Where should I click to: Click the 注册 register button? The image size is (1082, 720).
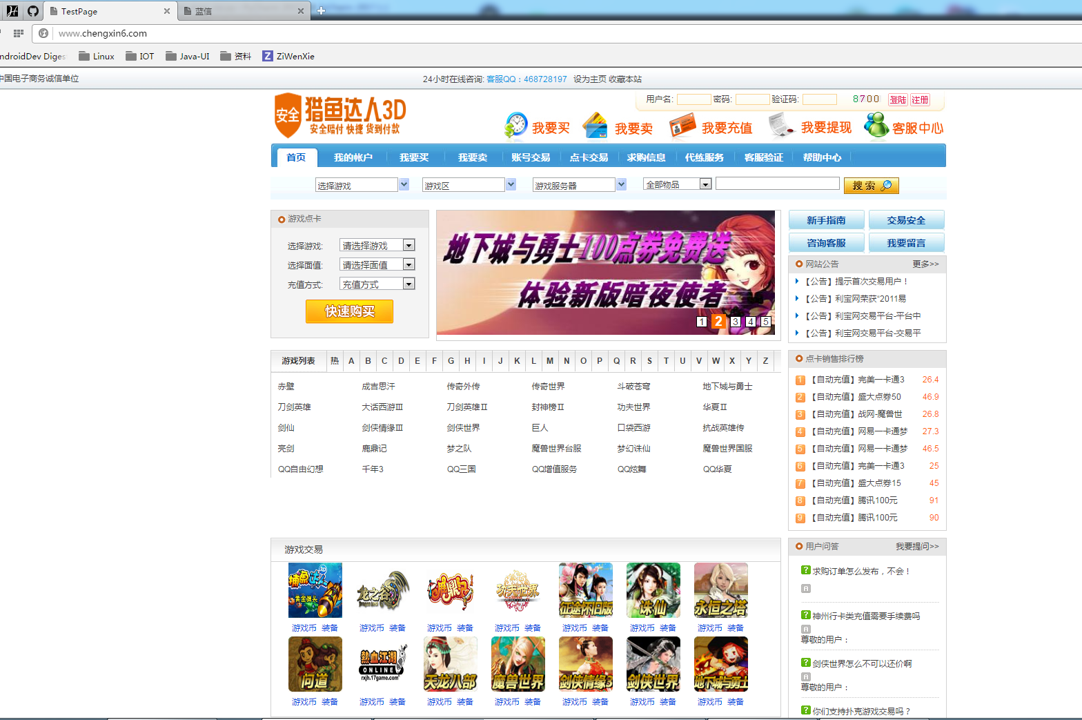click(x=920, y=99)
